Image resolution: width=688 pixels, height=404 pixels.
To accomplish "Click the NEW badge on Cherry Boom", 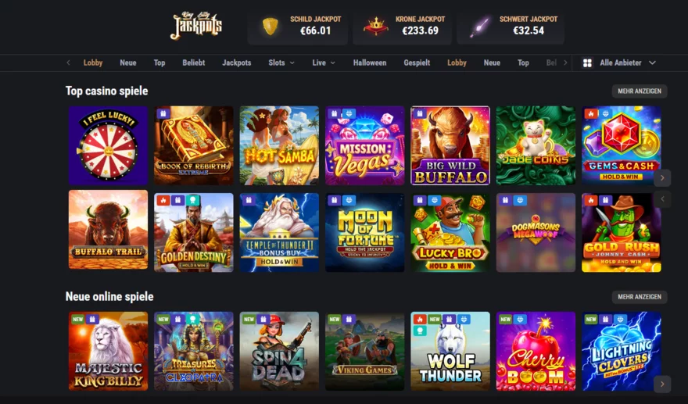I will point(506,319).
